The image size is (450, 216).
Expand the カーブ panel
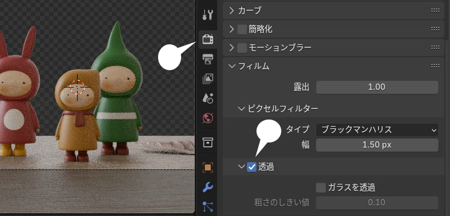coord(232,11)
